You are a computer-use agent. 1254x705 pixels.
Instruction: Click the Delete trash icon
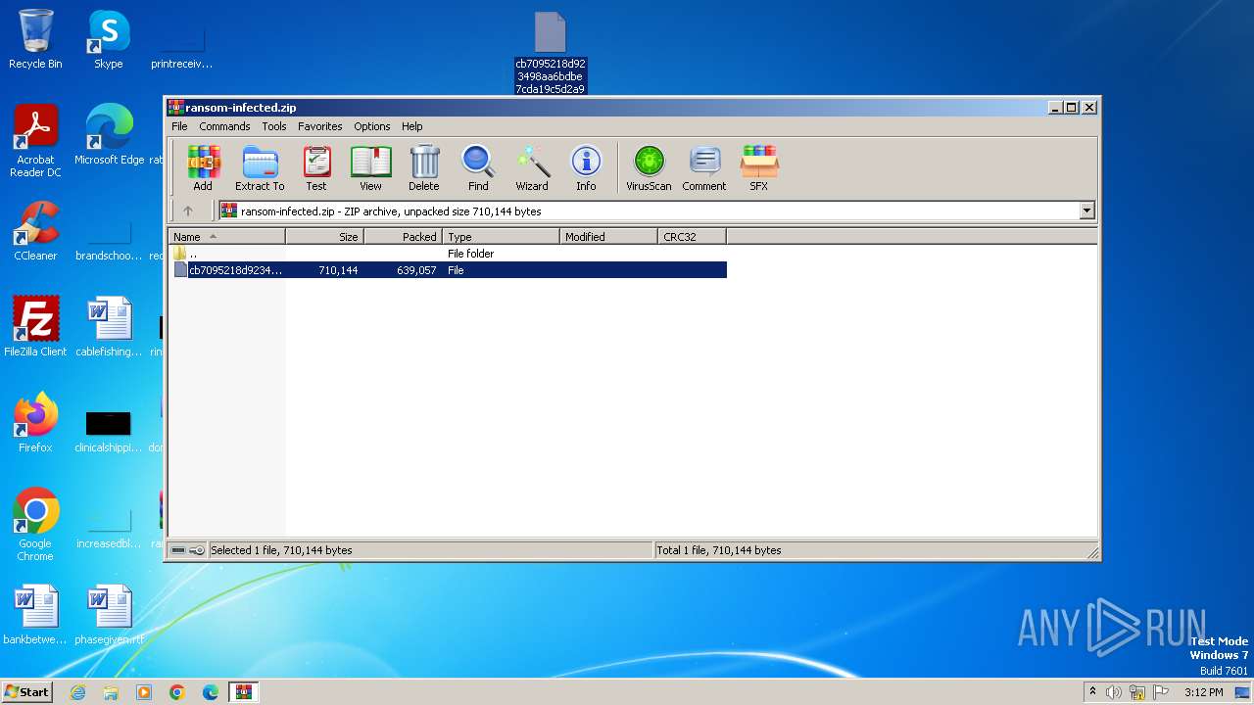(x=424, y=168)
